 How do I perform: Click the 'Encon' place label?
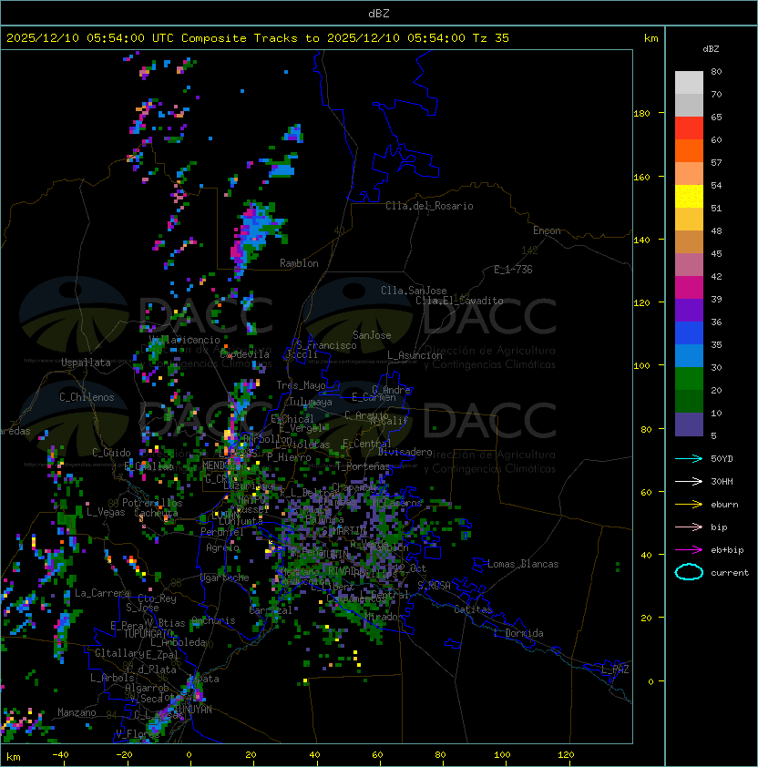pos(547,230)
